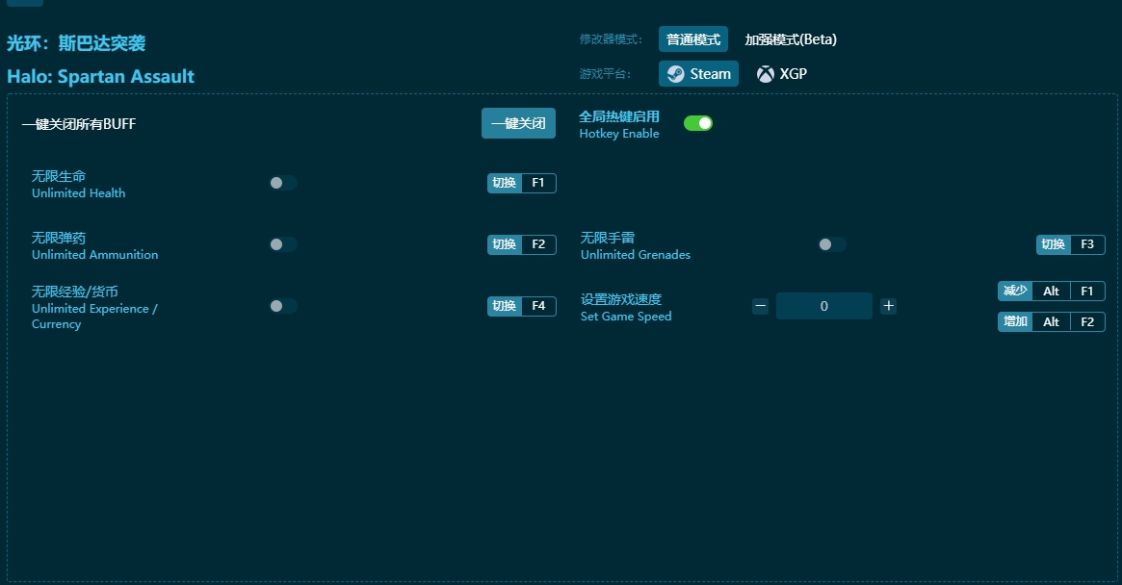
Task: Enable Unlimited Experience / Currency toggle
Action: (282, 306)
